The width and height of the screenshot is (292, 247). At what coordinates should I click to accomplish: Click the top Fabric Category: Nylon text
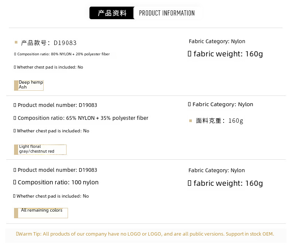point(217,41)
